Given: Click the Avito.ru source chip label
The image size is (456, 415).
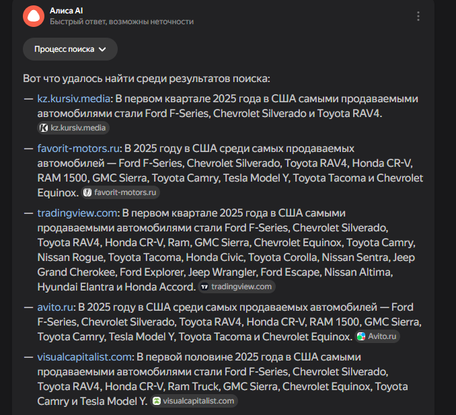Looking at the screenshot, I should 382,336.
